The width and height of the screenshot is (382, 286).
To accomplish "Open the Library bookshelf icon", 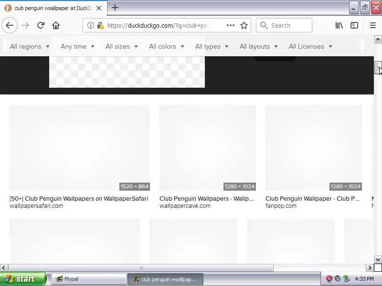I will pyautogui.click(x=339, y=25).
